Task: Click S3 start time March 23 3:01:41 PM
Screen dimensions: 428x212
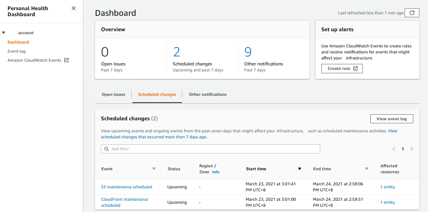Action: tap(271, 187)
